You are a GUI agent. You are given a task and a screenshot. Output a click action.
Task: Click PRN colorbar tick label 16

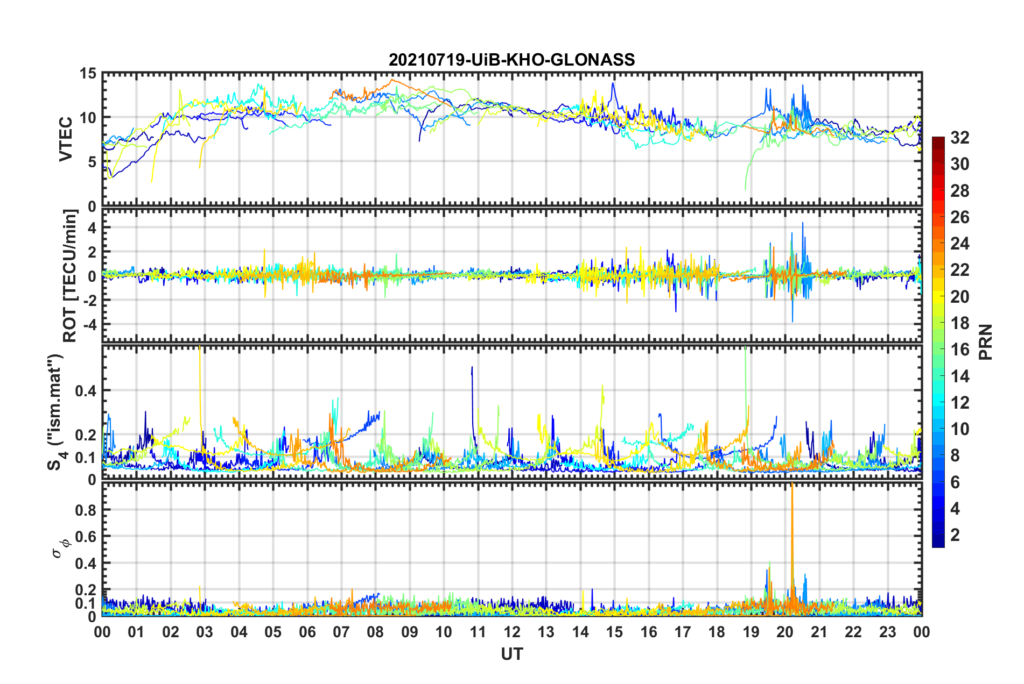click(959, 350)
